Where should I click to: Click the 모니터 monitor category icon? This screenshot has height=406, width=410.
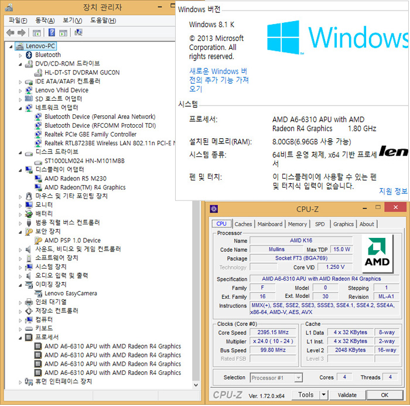29,205
